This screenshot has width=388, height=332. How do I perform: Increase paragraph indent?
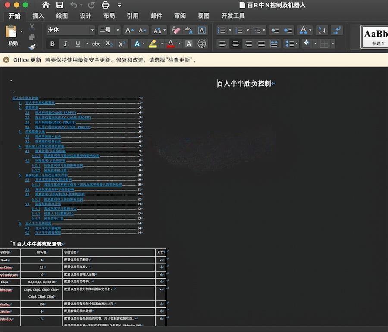[x=288, y=31]
